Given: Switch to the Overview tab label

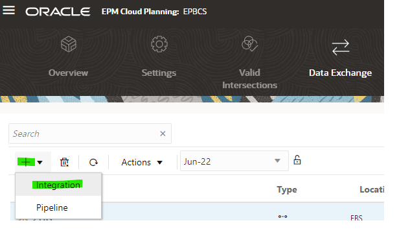Looking at the screenshot, I should click(68, 73).
